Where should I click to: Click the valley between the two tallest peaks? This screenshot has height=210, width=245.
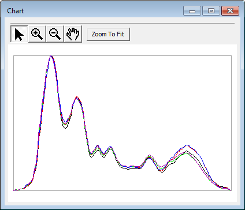click(65, 125)
